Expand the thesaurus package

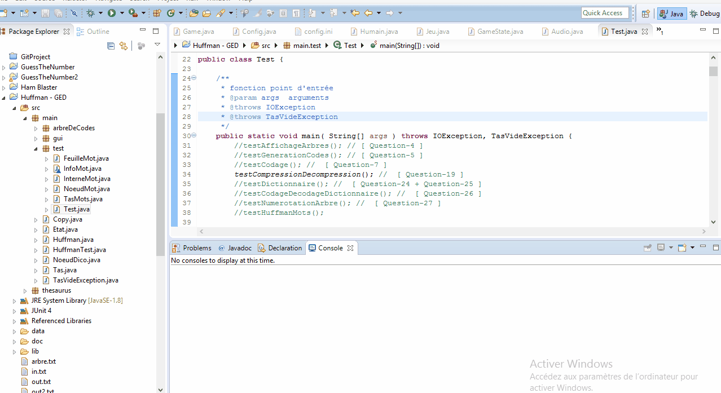(25, 290)
